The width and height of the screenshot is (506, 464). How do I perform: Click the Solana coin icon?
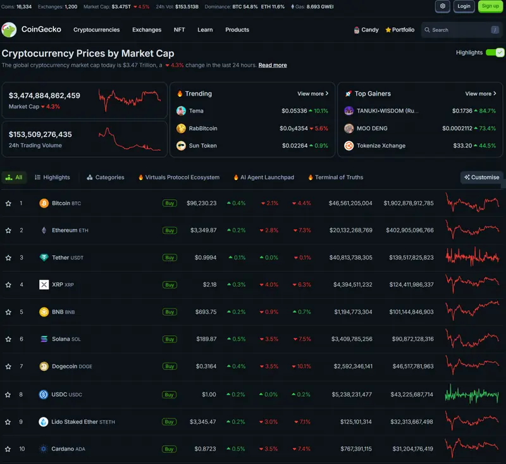pyautogui.click(x=44, y=339)
